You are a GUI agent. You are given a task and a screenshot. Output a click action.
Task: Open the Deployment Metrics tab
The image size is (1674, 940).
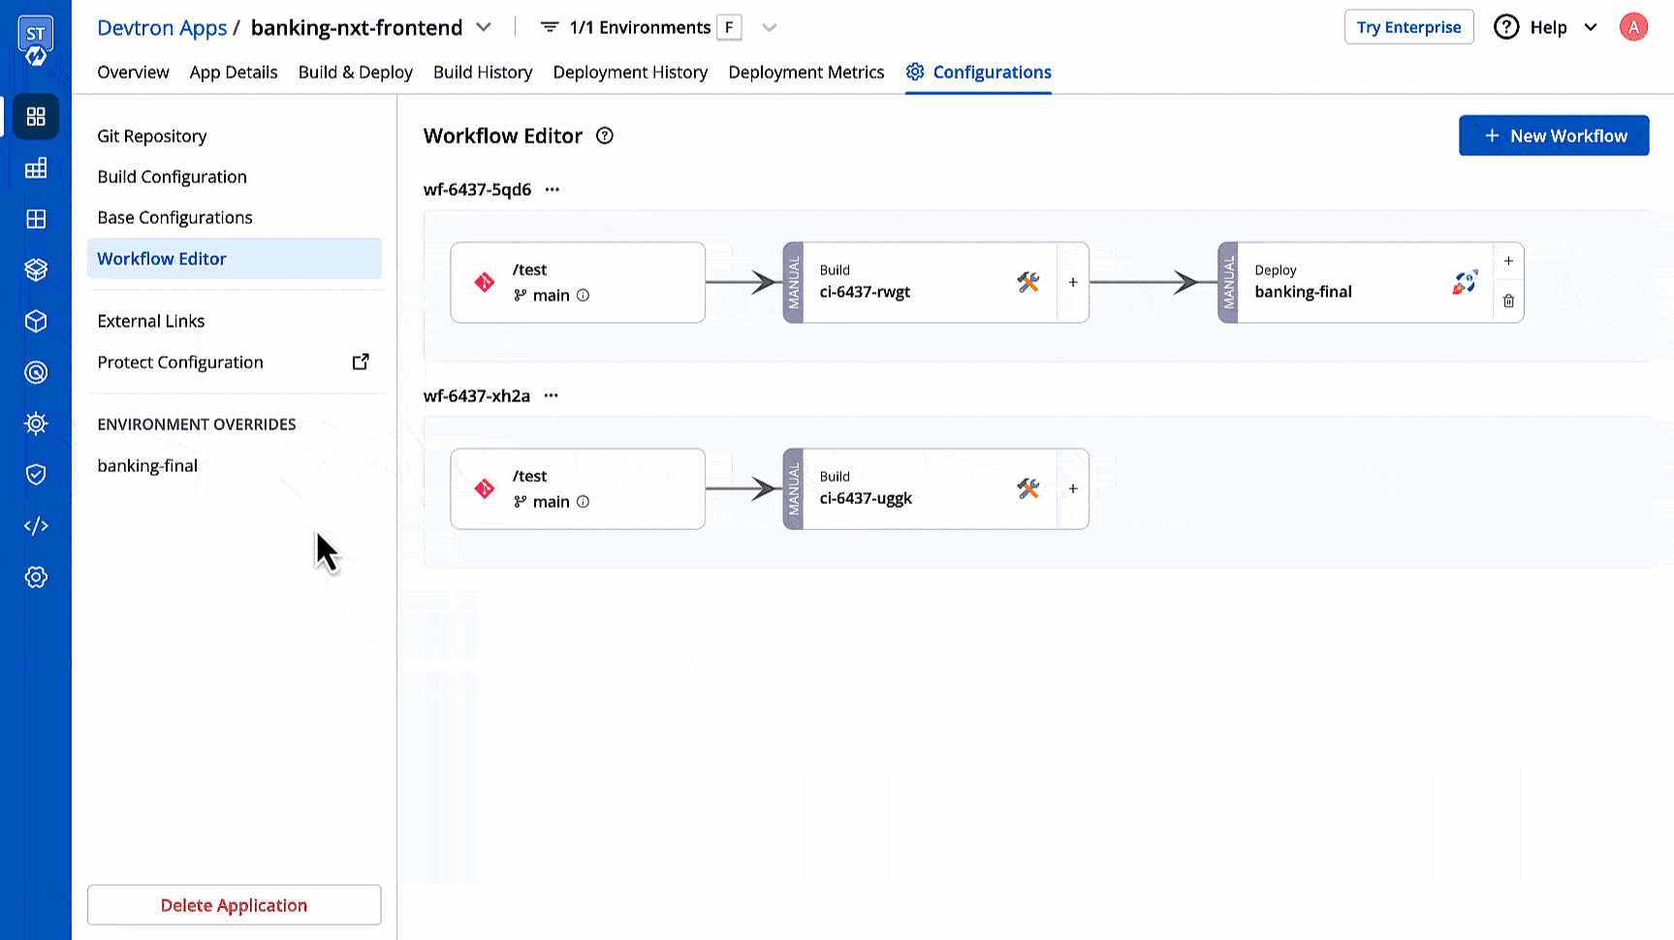pos(805,72)
